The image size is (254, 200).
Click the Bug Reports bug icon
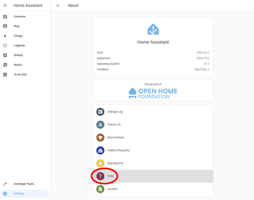pos(100,163)
